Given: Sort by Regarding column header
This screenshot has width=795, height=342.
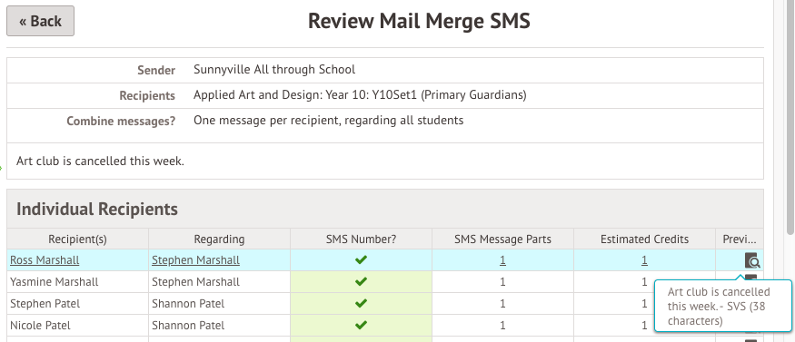Looking at the screenshot, I should (x=219, y=239).
